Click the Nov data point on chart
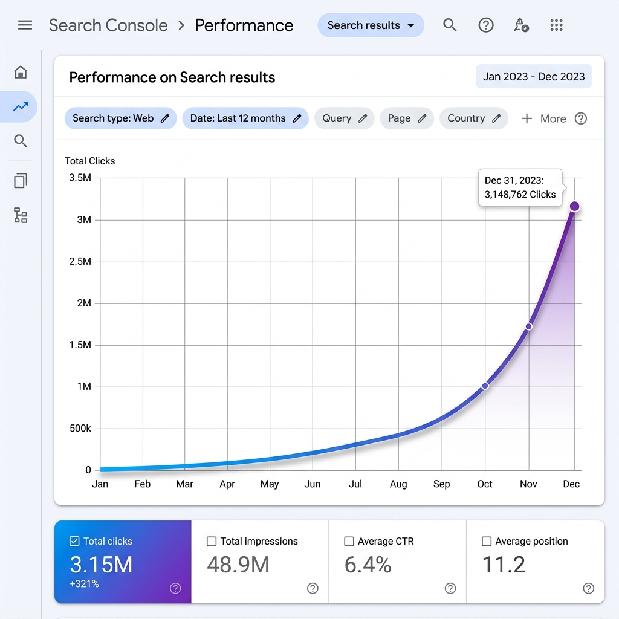Viewport: 619px width, 619px height. (528, 326)
